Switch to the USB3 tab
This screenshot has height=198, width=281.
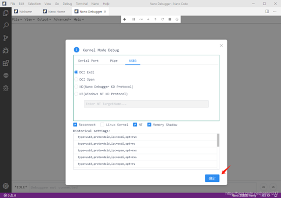click(x=133, y=61)
